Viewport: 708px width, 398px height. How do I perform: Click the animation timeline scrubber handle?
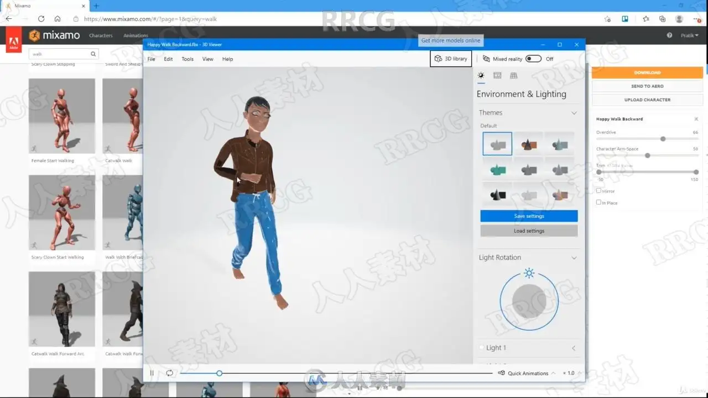220,373
